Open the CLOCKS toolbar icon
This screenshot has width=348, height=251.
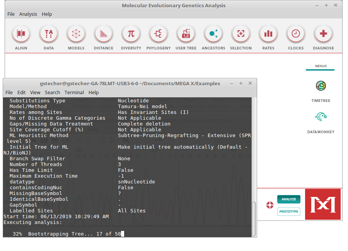click(296, 34)
